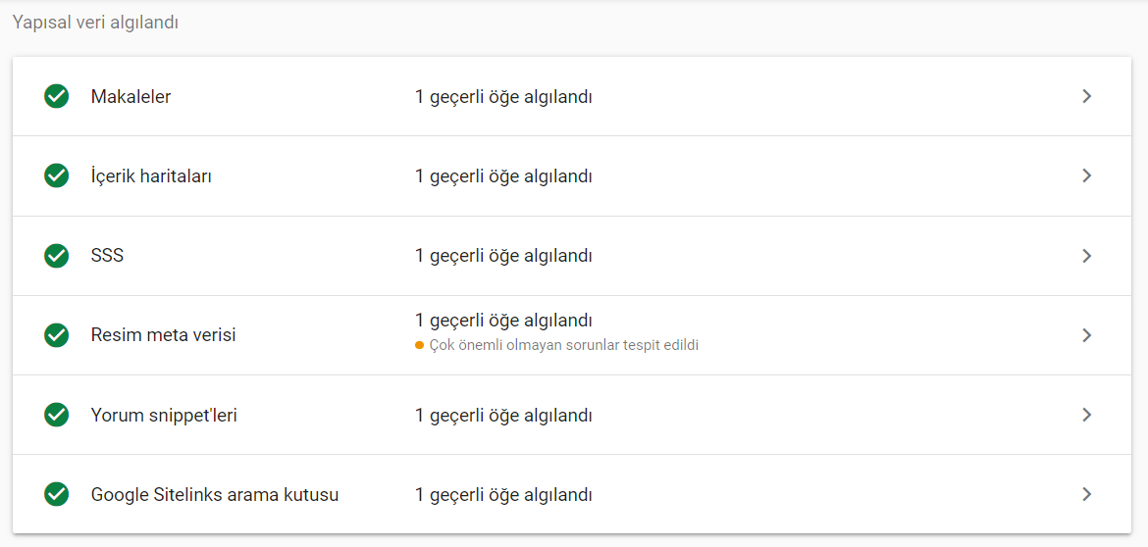Click the Yapısal veri algılandı heading
Screen dimensions: 1148x547
tap(96, 23)
